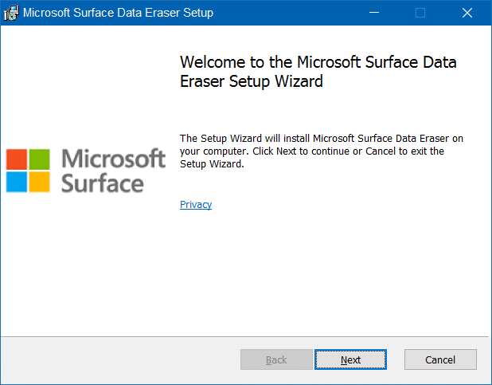Cancel the Surface Data Eraser setup
This screenshot has height=385, width=492.
pyautogui.click(x=440, y=359)
